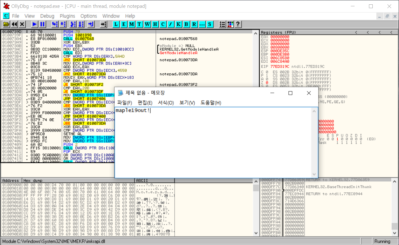399x245 pixels.
Task: Show Threads with the T button
Action: 140,24
